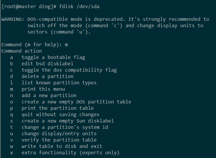Click 'list known partition types' line

click(59, 83)
